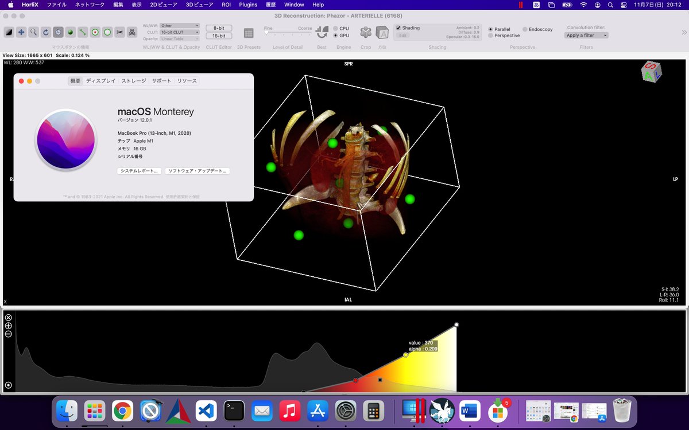Image resolution: width=689 pixels, height=430 pixels.
Task: Open the 3D Presets grid
Action: 249,33
